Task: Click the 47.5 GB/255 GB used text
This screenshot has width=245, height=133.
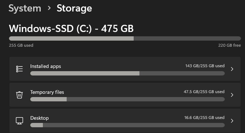Action: [204, 92]
